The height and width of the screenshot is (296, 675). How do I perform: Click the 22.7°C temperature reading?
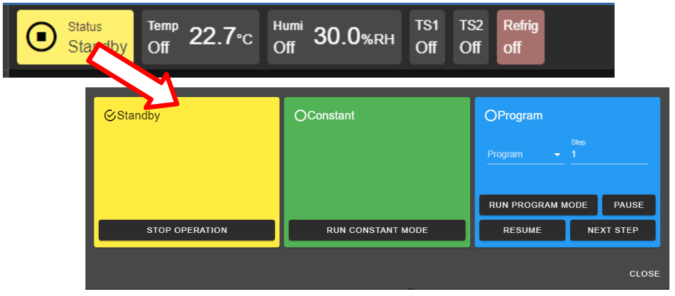click(221, 37)
